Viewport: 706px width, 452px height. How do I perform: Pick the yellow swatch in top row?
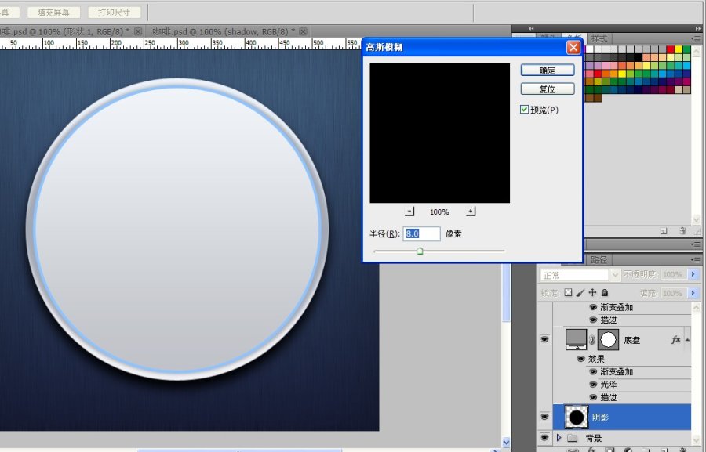(679, 49)
